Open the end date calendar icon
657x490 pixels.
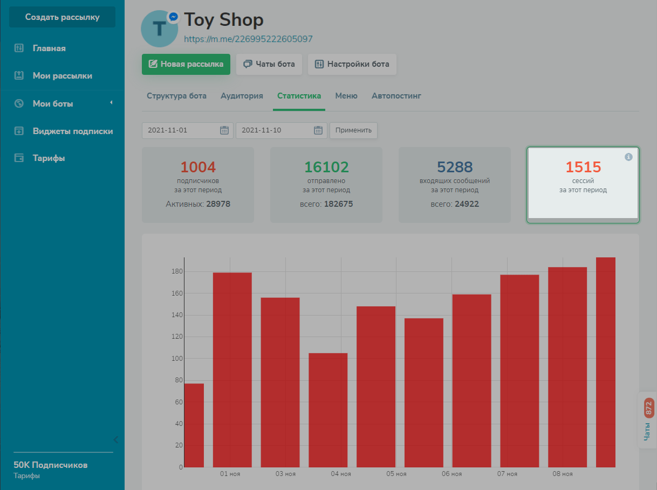click(318, 130)
